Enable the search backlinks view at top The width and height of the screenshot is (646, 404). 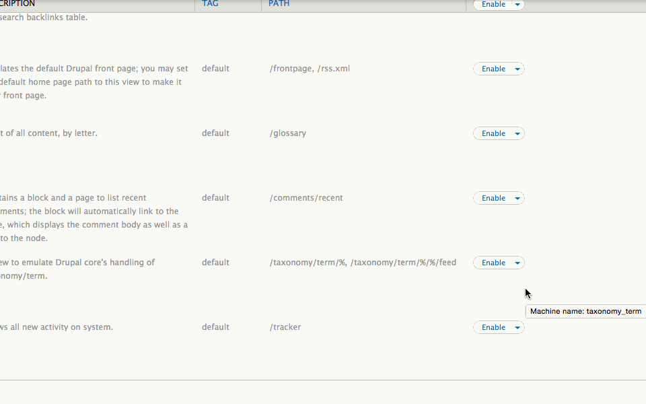click(x=493, y=5)
